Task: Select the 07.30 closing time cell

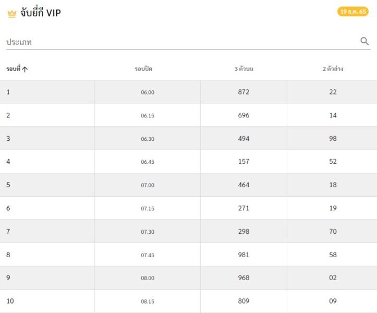Action: [x=148, y=232]
